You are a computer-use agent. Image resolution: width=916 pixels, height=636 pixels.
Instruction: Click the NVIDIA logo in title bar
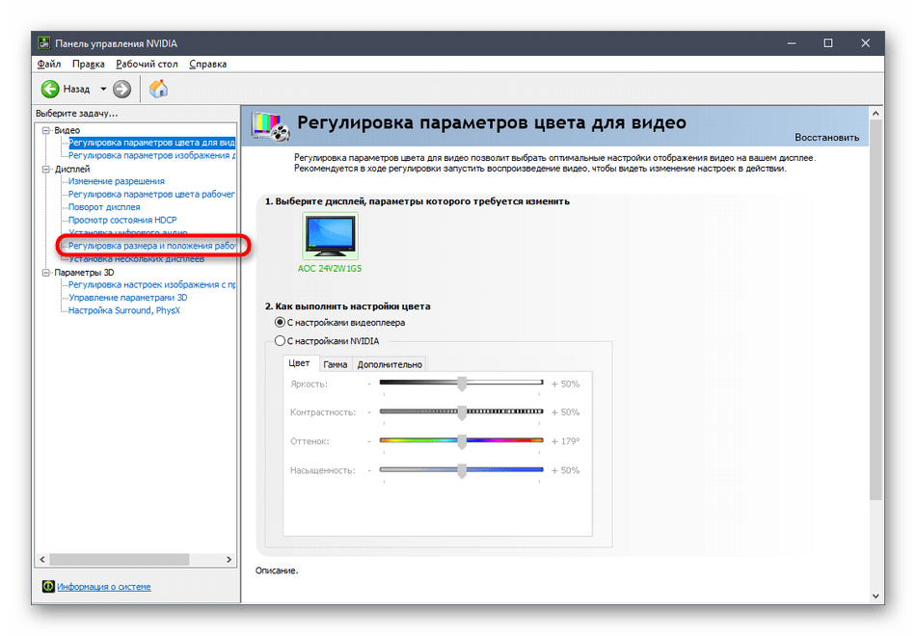[x=42, y=43]
